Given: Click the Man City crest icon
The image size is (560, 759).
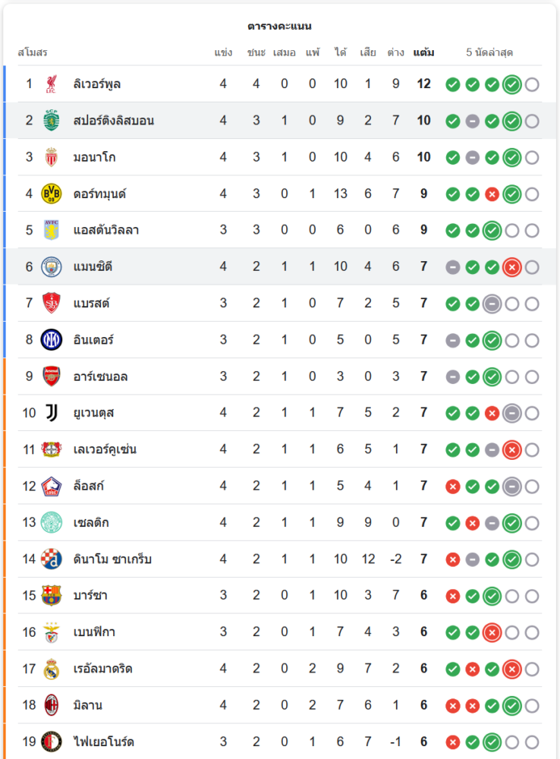Looking at the screenshot, I should tap(51, 267).
